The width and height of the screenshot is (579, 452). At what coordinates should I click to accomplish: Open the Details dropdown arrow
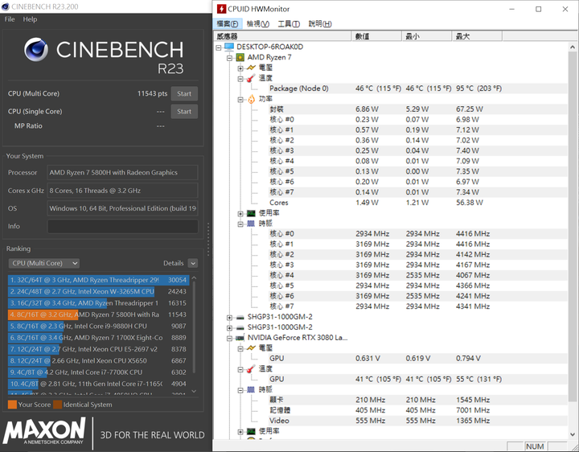[x=193, y=263]
